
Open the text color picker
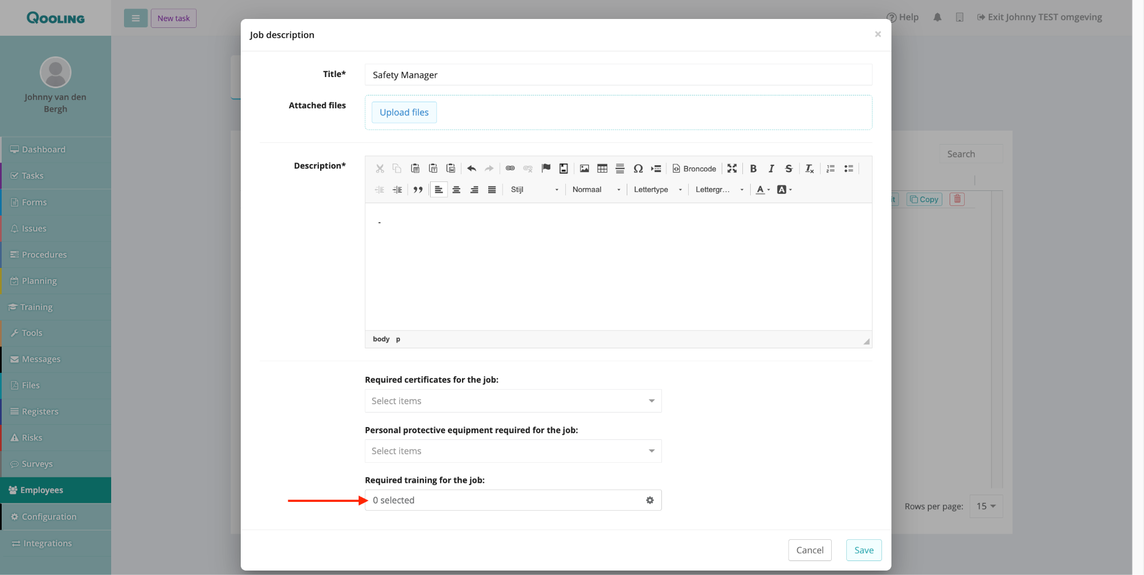pyautogui.click(x=762, y=190)
